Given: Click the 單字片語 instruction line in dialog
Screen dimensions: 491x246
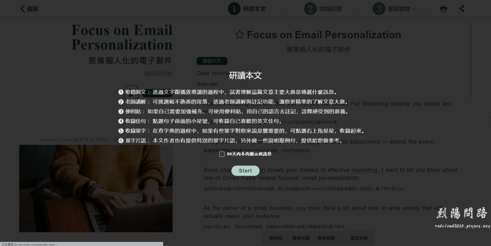Looking at the screenshot, I should coord(230,141).
